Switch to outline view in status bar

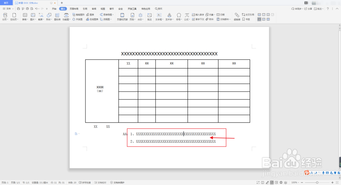[x=277, y=183]
